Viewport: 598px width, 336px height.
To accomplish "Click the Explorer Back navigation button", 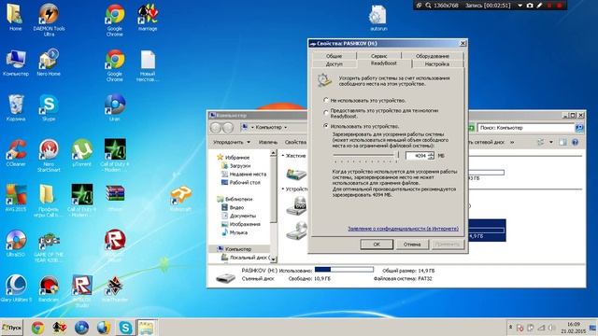I will click(216, 128).
